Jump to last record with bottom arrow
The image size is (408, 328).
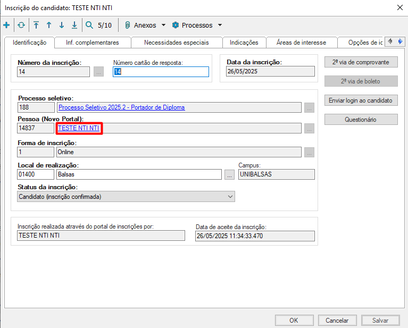74,25
